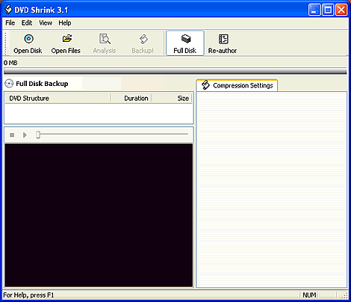Open the Edit menu

point(27,23)
